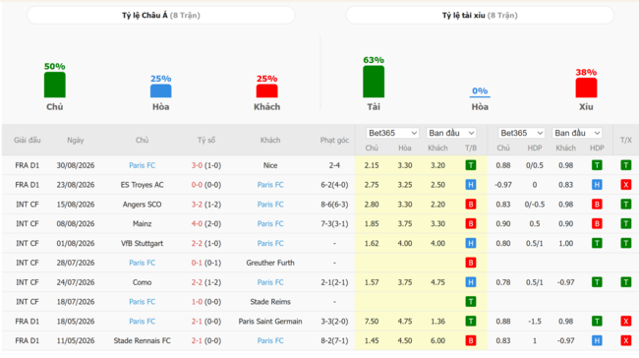Open Paris FC link in Stade Reims row
Screen dimensions: 639x358
tap(142, 302)
